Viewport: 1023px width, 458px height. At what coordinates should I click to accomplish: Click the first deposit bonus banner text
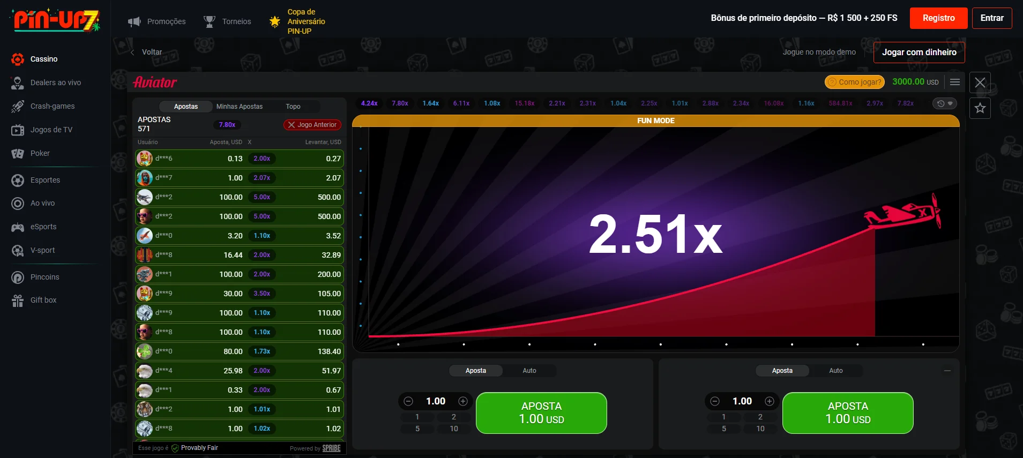click(x=804, y=18)
